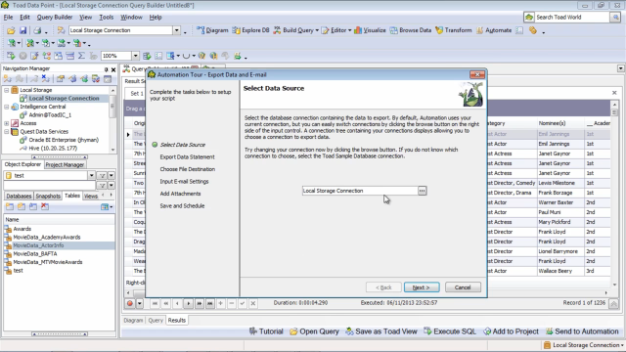Click the delete table red X icon
Viewport: 626px width, 352px height.
(45, 206)
